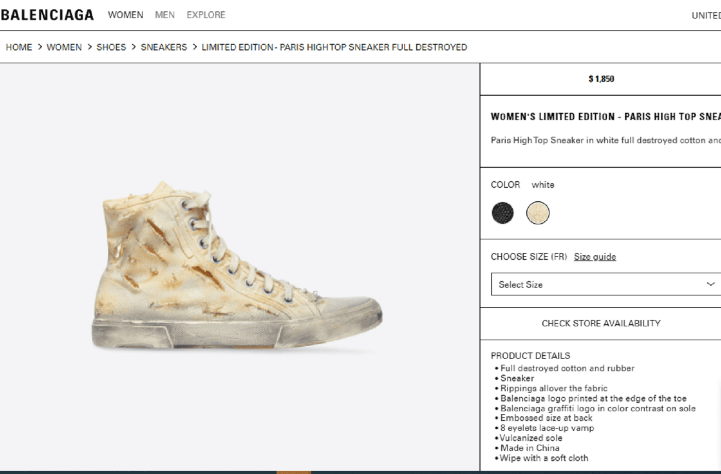The image size is (721, 474).
Task: Click the Balenciaga logo
Action: click(47, 15)
